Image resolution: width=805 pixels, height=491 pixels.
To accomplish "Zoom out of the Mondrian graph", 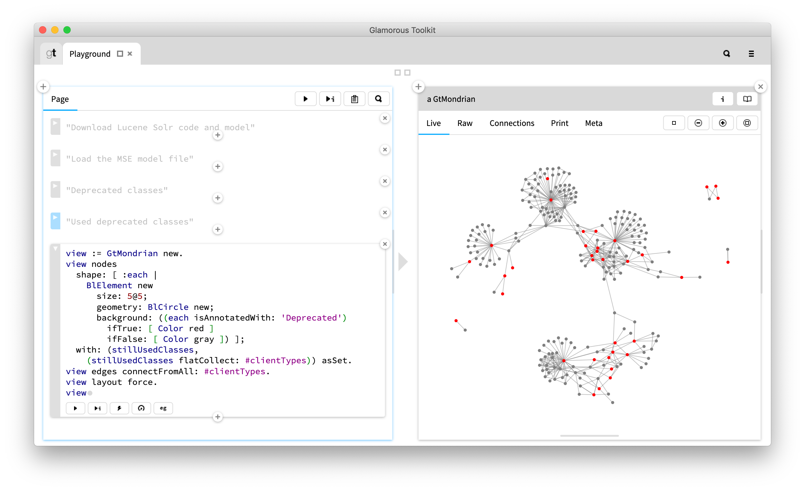I will click(x=698, y=123).
